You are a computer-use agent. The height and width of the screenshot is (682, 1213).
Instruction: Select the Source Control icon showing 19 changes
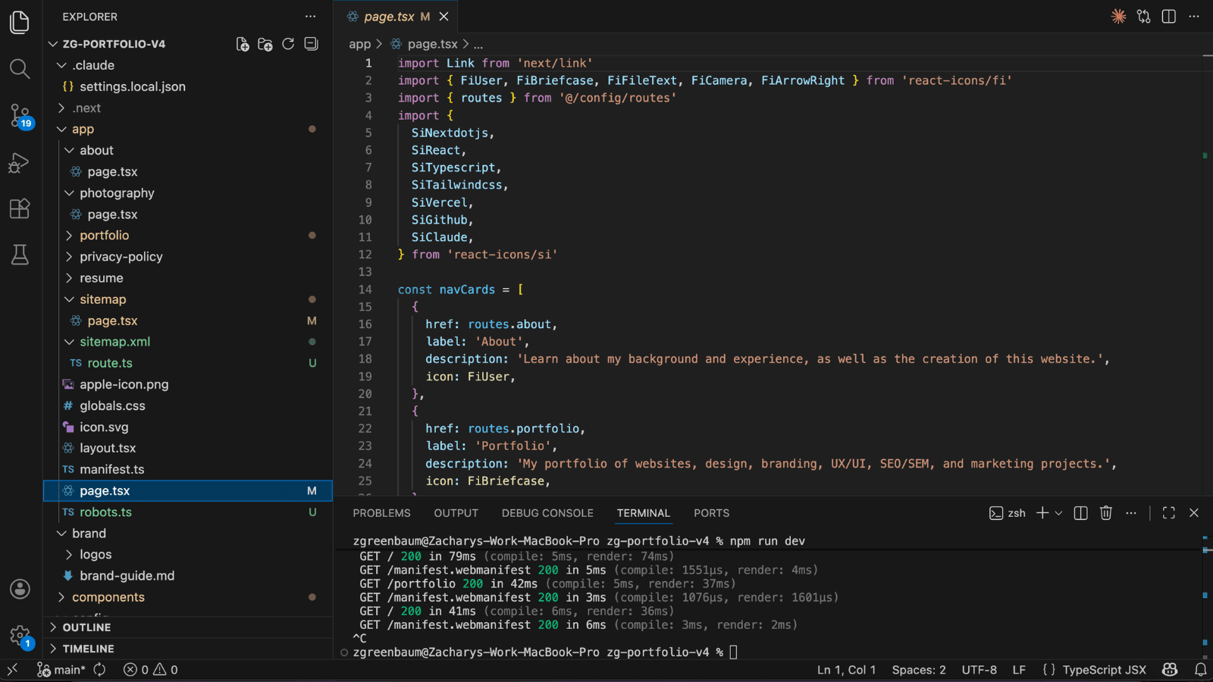pyautogui.click(x=20, y=115)
